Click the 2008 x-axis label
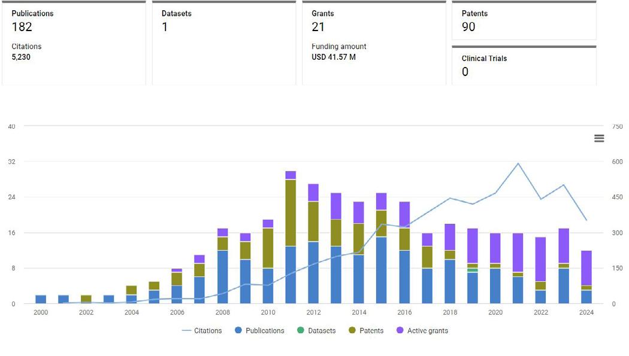The width and height of the screenshot is (629, 356). (223, 312)
